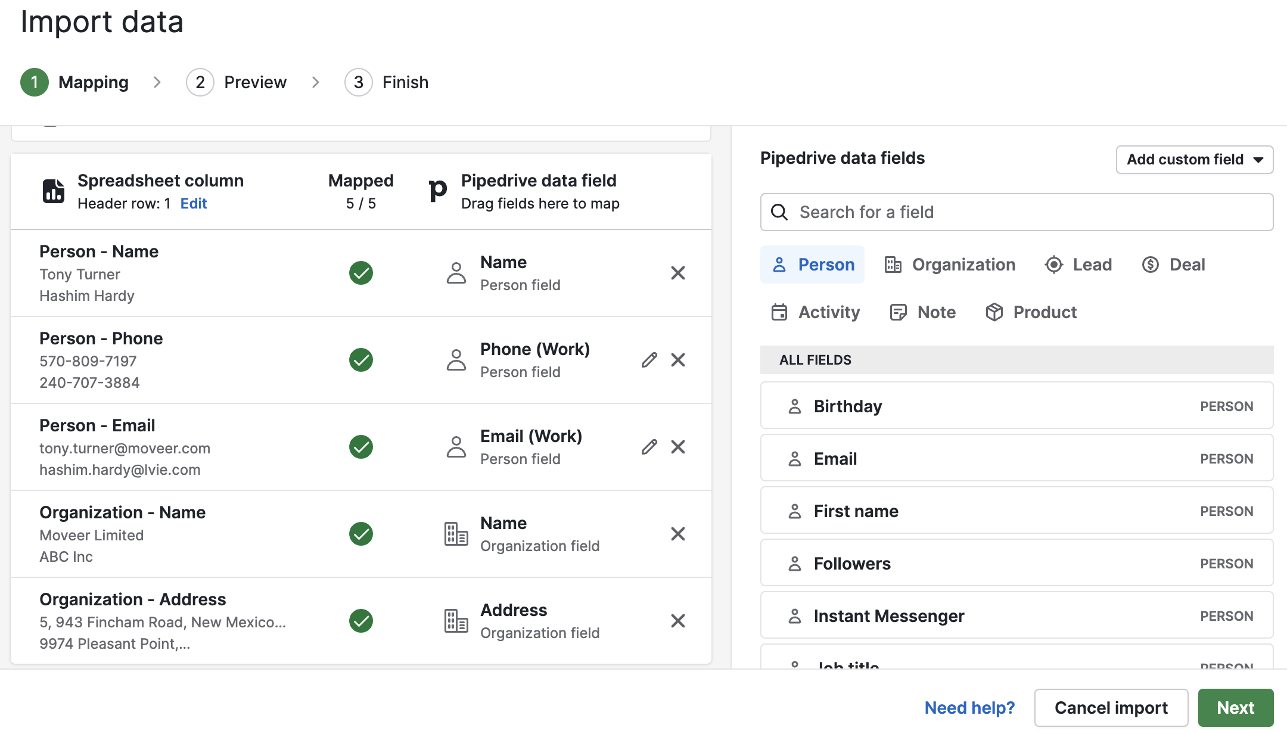
Task: Select the Instant Messenger person field
Action: pyautogui.click(x=1016, y=616)
